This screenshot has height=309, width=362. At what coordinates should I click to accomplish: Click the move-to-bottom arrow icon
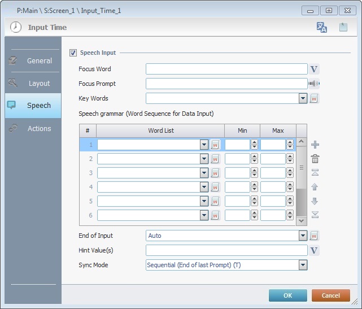315,214
